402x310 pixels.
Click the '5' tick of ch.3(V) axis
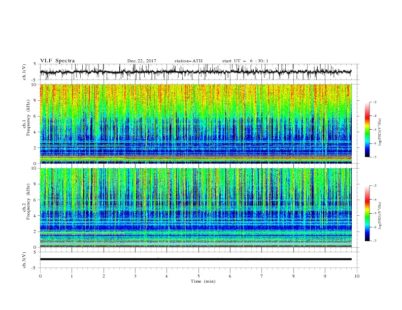[x=35, y=252]
